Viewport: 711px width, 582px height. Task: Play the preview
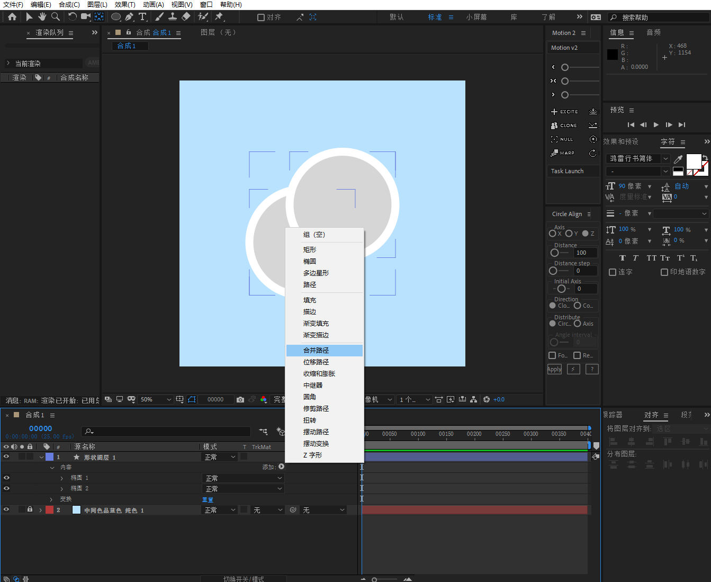[656, 125]
